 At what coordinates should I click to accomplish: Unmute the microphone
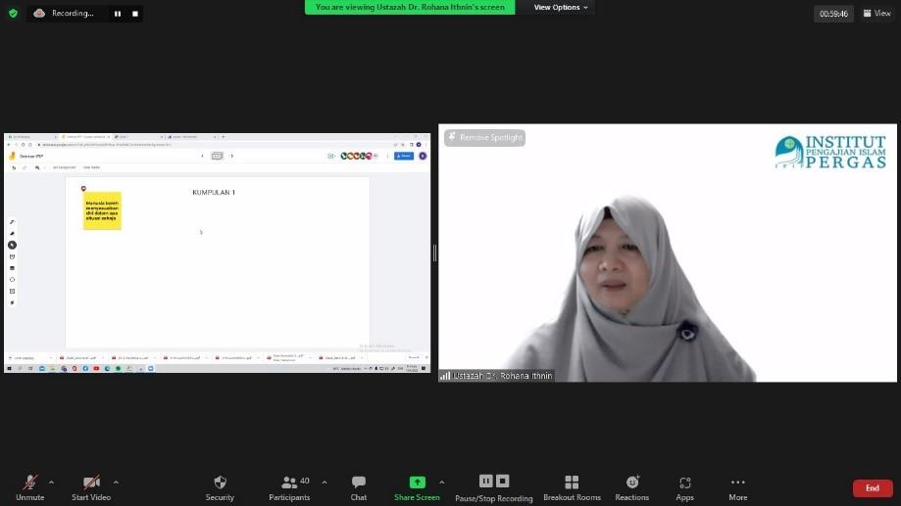[x=29, y=488]
